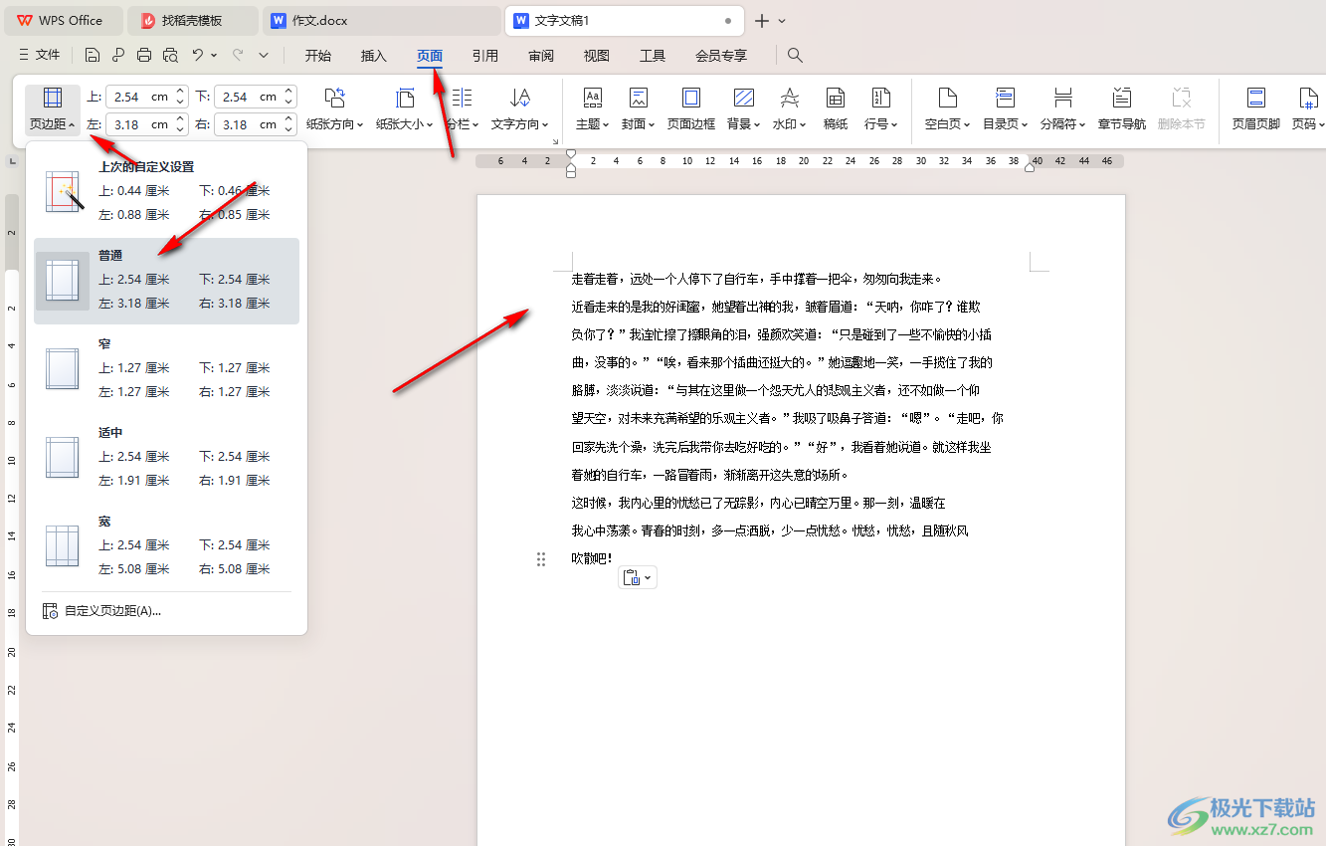Click the bottom margin 下 input field
The height and width of the screenshot is (846, 1326).
pyautogui.click(x=248, y=97)
